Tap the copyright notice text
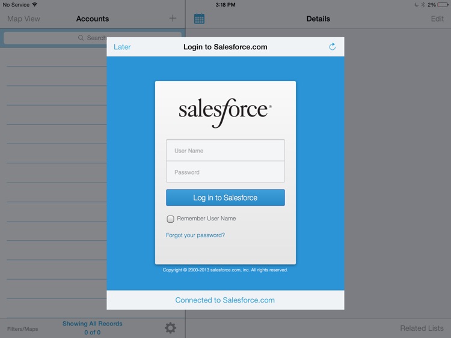The image size is (451, 338). (226, 270)
